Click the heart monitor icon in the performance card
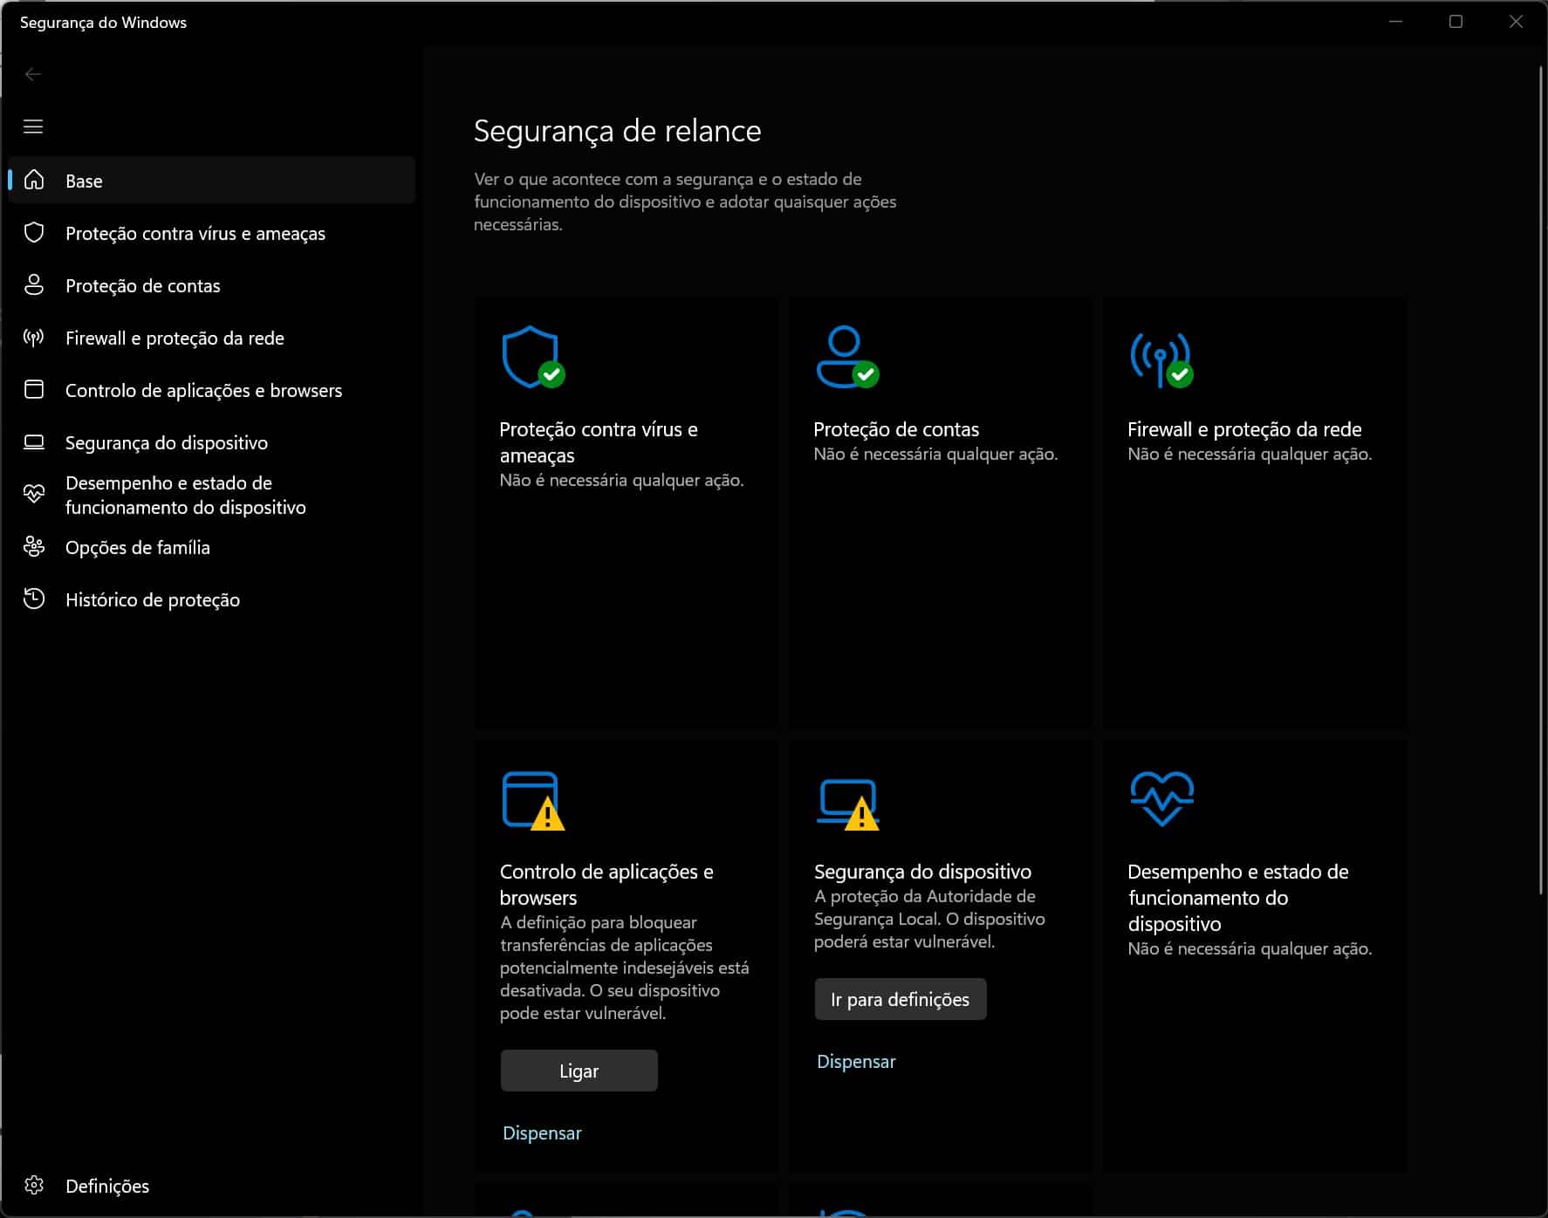This screenshot has height=1218, width=1548. [1161, 797]
